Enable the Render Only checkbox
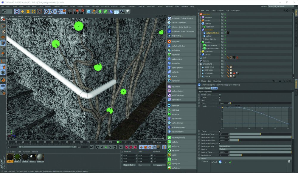 click(x=220, y=95)
